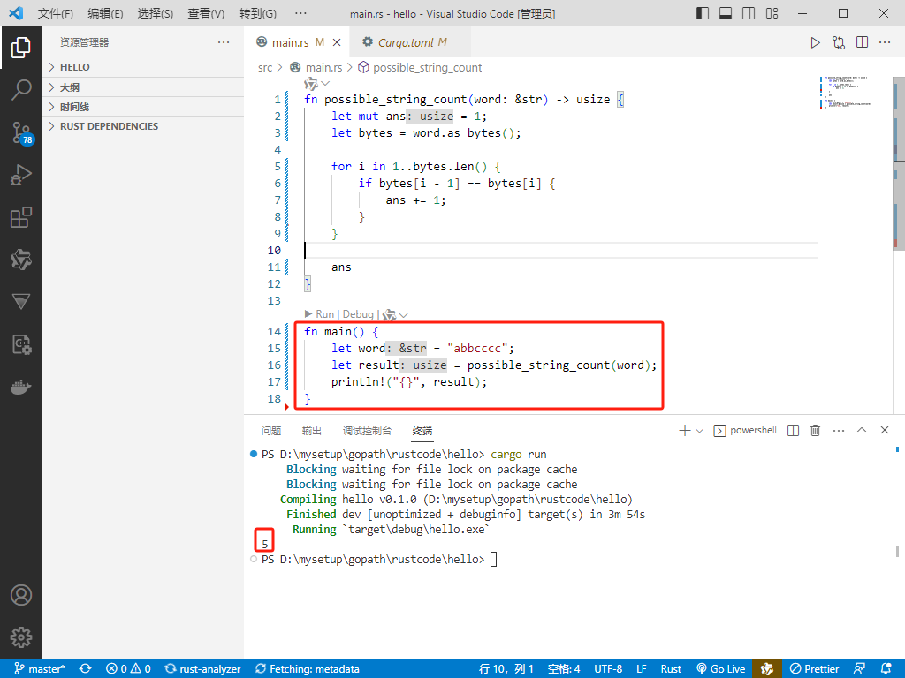Open the Manage gear settings icon
This screenshot has height=678, width=905.
[x=21, y=637]
